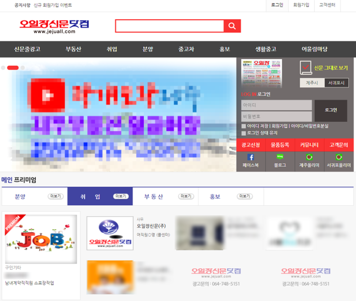The height and width of the screenshot is (301, 356).
Task: Open the Facebook icon link
Action: pyautogui.click(x=251, y=157)
